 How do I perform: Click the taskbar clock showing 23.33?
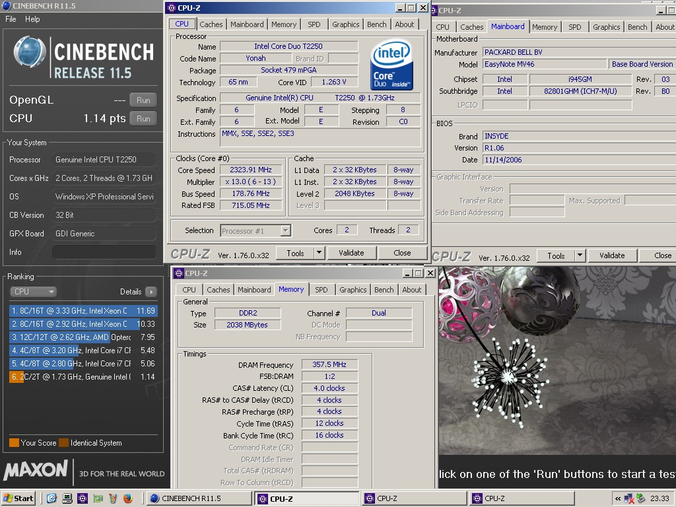(659, 498)
